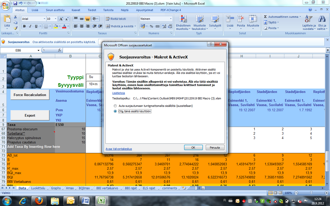Open the Lisätietoja link

coord(119,93)
